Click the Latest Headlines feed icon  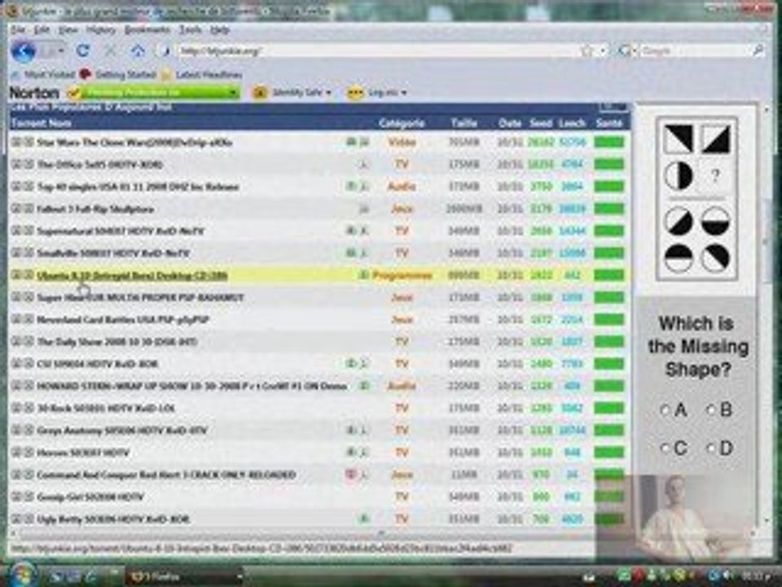coord(166,74)
